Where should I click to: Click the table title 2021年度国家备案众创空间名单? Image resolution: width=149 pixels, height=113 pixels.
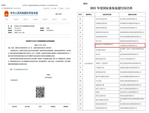[x=111, y=8]
